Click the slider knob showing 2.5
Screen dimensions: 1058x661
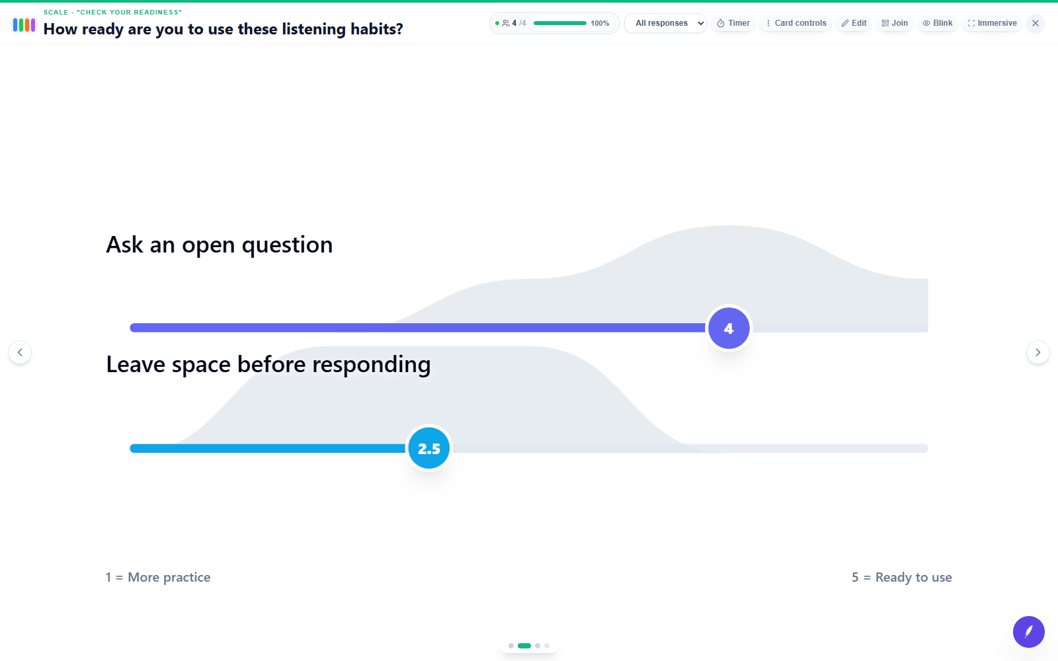(x=428, y=449)
